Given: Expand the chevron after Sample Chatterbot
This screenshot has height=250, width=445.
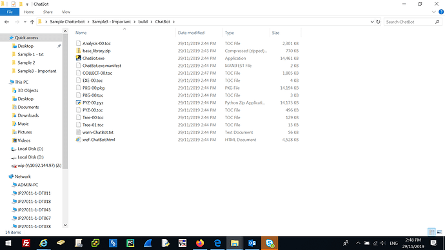Looking at the screenshot, I should [88, 22].
